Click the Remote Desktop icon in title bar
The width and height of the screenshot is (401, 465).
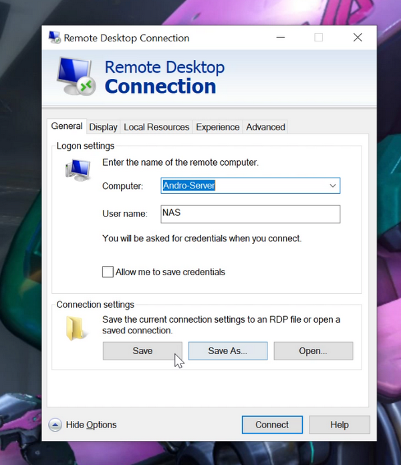click(x=55, y=38)
